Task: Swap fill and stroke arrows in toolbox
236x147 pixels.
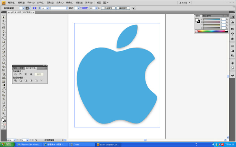Action: pyautogui.click(x=5, y=116)
